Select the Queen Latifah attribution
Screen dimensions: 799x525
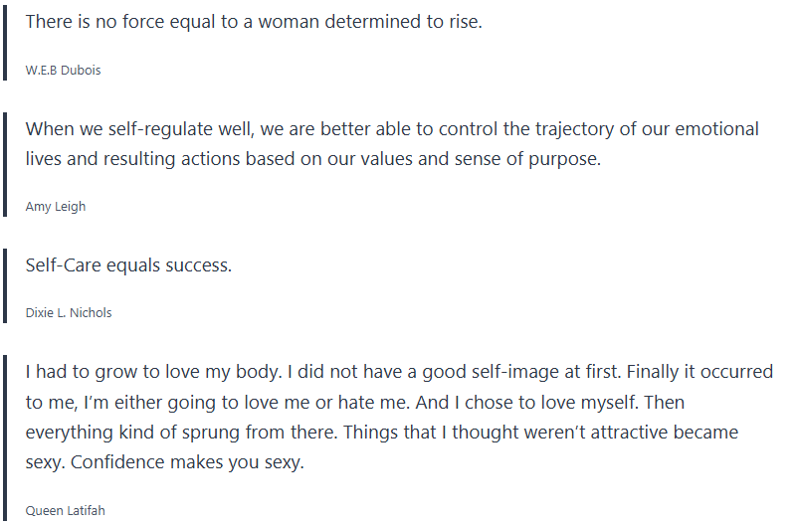[x=65, y=511]
